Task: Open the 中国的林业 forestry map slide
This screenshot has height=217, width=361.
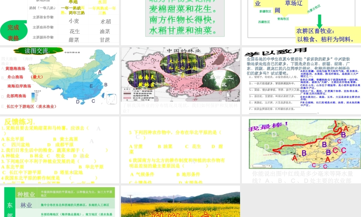Action: [x=180, y=81]
